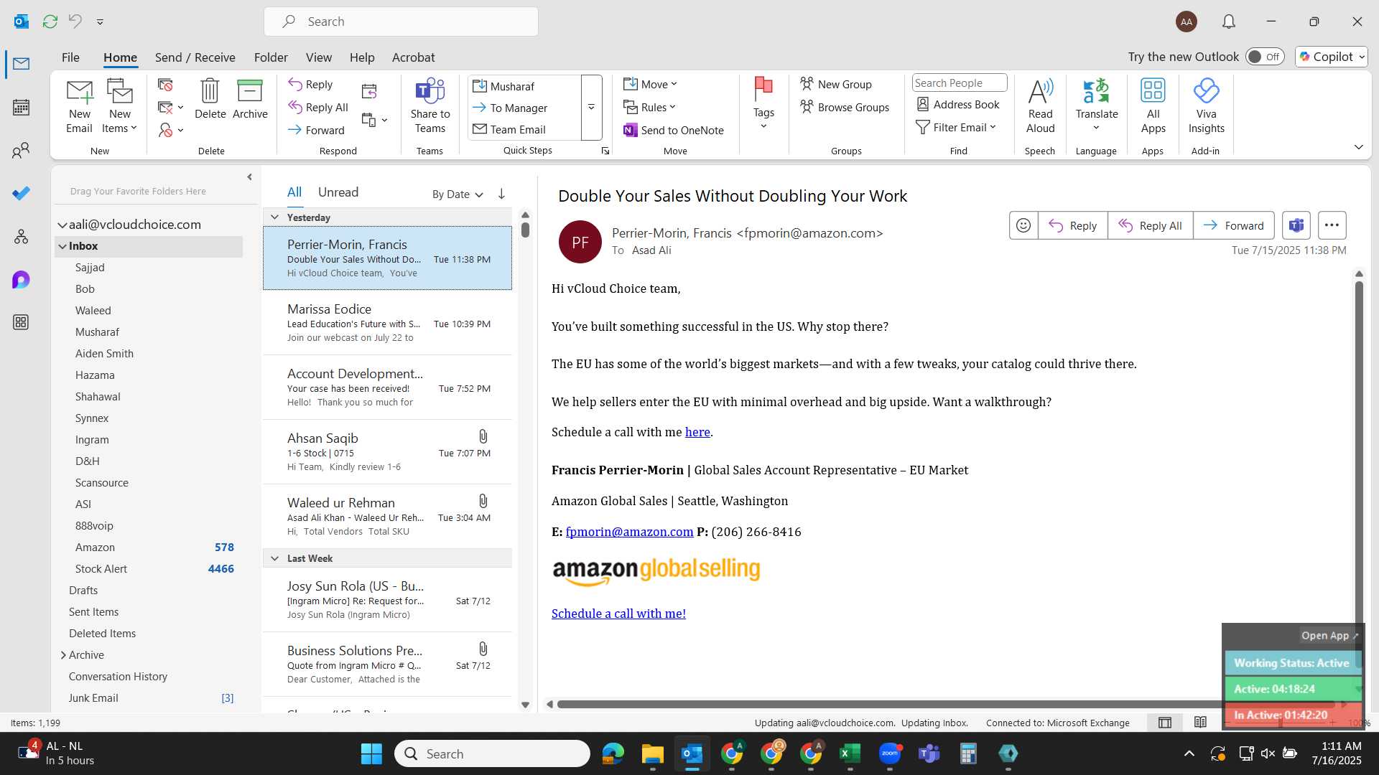Click the New Email ribbon icon
1379x775 pixels.
click(80, 106)
